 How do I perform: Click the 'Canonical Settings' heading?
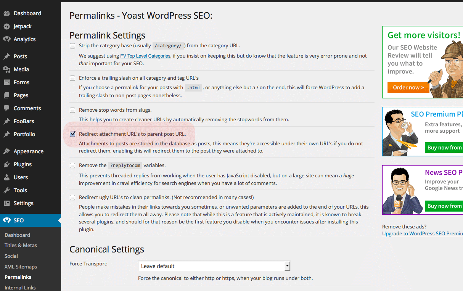click(107, 249)
